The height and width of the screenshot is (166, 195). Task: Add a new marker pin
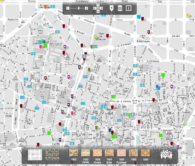[x=111, y=8]
